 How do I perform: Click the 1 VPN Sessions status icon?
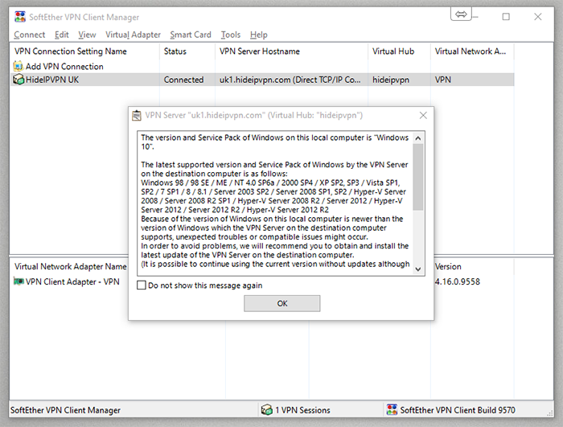coord(266,410)
